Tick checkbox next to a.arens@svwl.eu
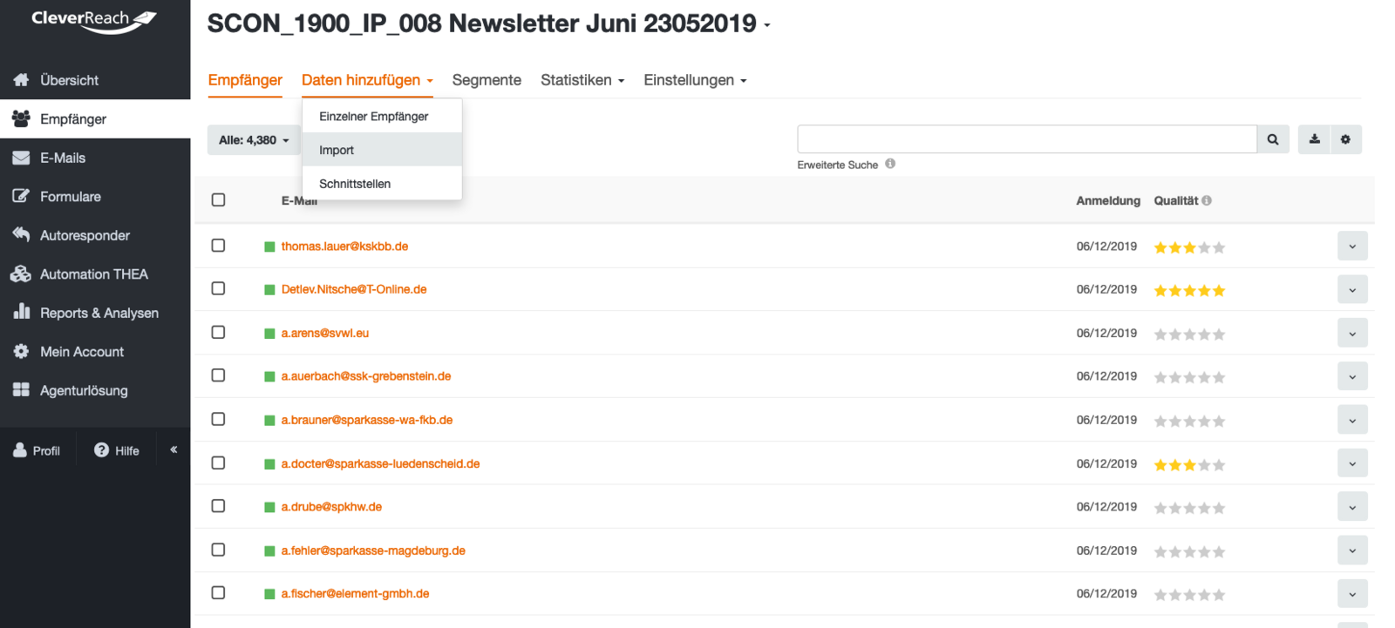The image size is (1395, 628). tap(218, 333)
